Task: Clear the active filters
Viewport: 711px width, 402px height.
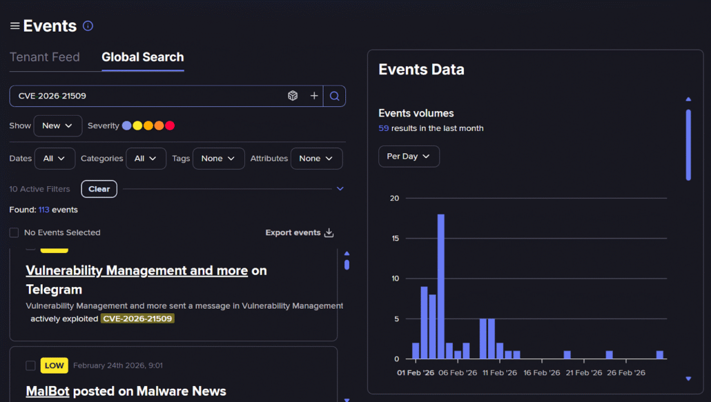Action: point(99,189)
